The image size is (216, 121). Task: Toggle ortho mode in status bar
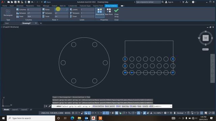89,113
